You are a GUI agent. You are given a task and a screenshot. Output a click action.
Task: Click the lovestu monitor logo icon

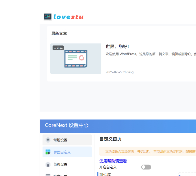tap(48, 17)
